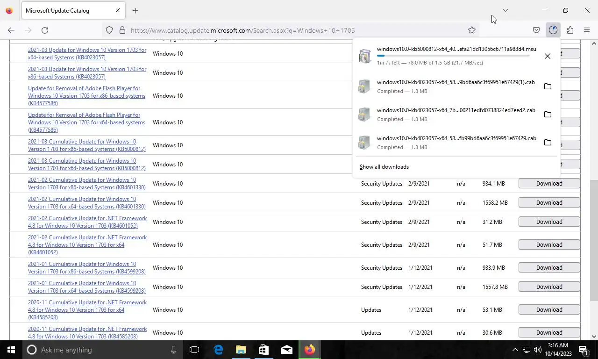Viewport: 598px width, 359px height.
Task: Open 2021-02 .NET 4.8 KB4601052 non-x64 link
Action: pos(87,222)
